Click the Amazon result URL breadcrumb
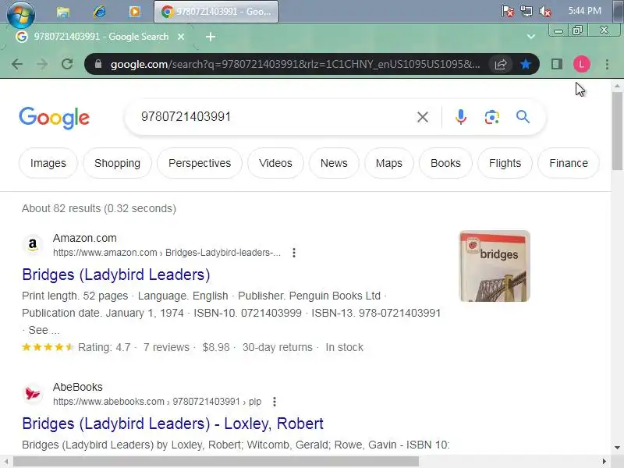This screenshot has width=624, height=468. pos(167,253)
